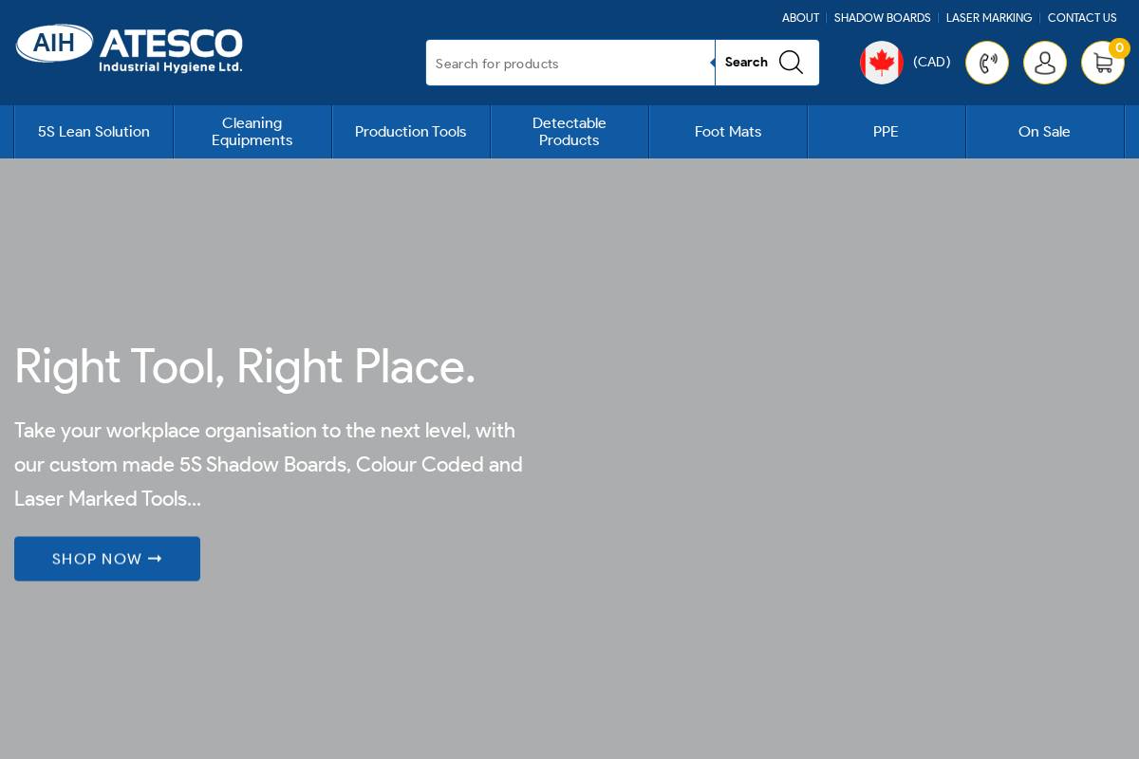1139x759 pixels.
Task: Browse the On Sale section
Action: pyautogui.click(x=1044, y=132)
